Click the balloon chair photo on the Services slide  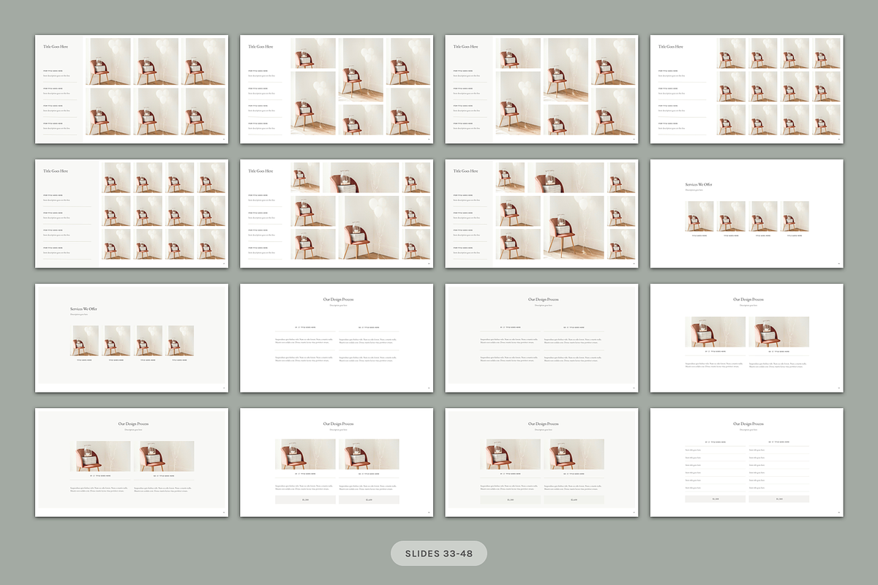699,216
